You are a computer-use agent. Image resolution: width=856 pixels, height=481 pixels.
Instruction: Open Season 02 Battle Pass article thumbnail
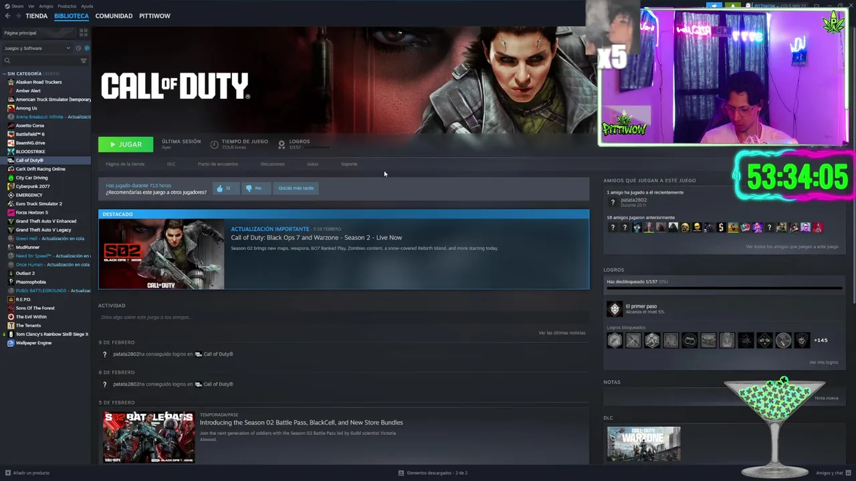pyautogui.click(x=148, y=438)
